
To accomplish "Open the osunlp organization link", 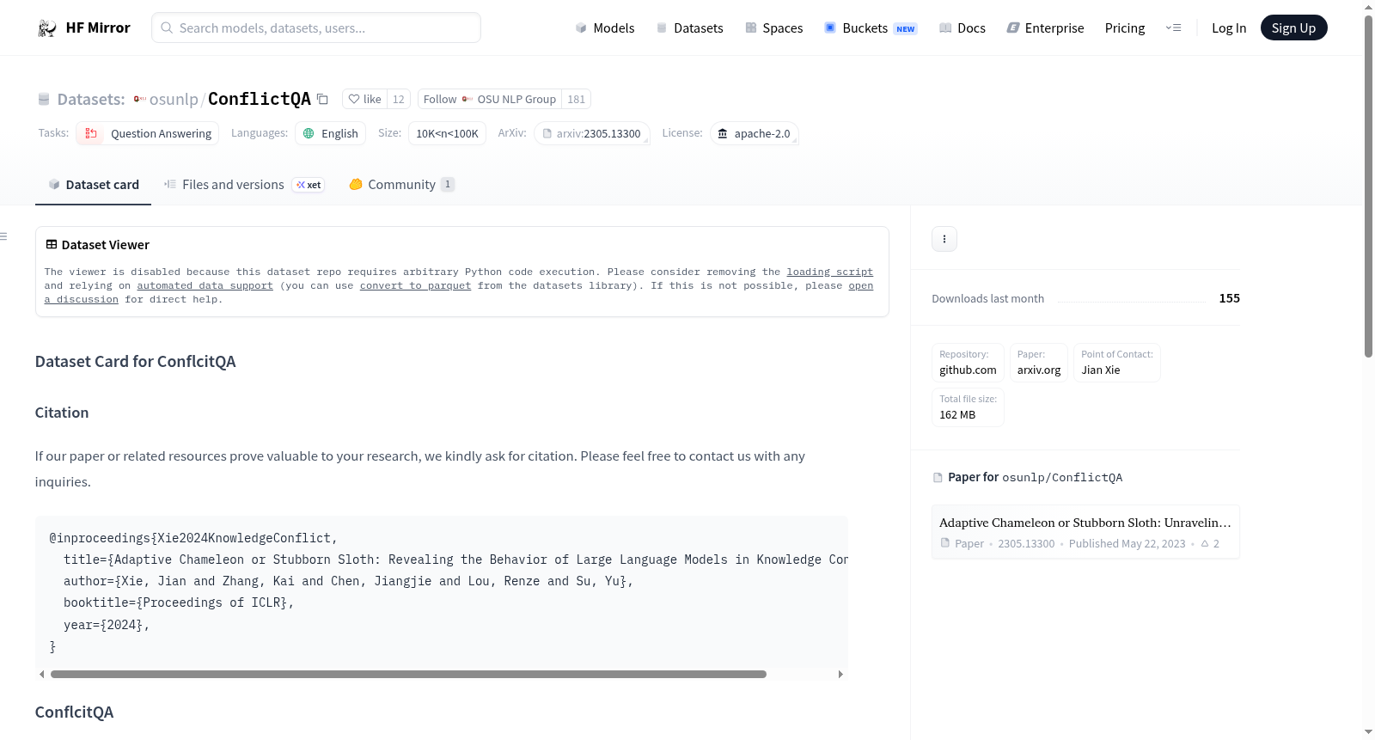I will pyautogui.click(x=174, y=100).
